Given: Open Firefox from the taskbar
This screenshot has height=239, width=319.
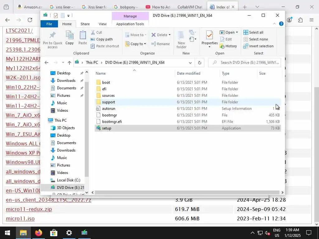Looking at the screenshot, I should [x=38, y=233].
